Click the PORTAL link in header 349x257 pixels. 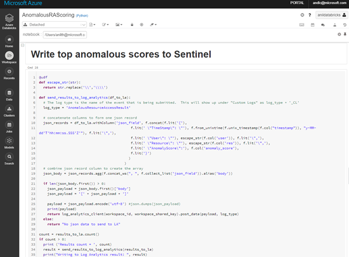[298, 3]
